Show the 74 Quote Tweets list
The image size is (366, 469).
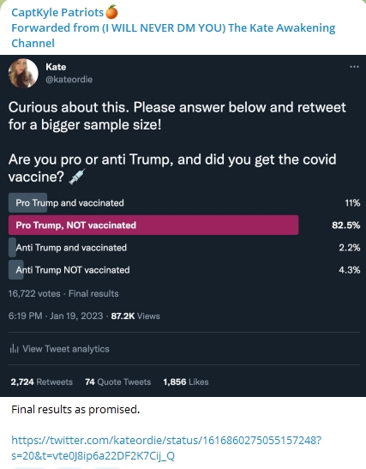click(x=117, y=382)
